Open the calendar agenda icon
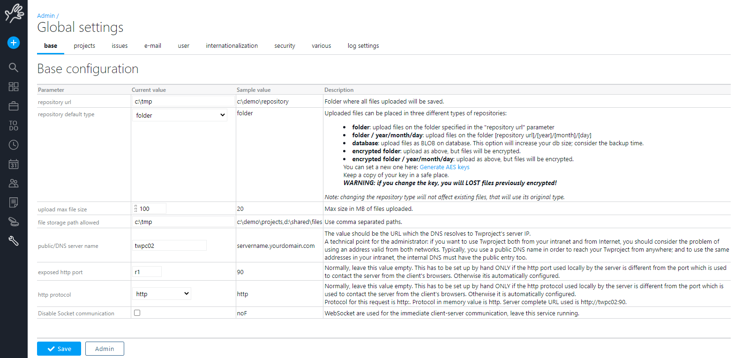 pyautogui.click(x=14, y=164)
